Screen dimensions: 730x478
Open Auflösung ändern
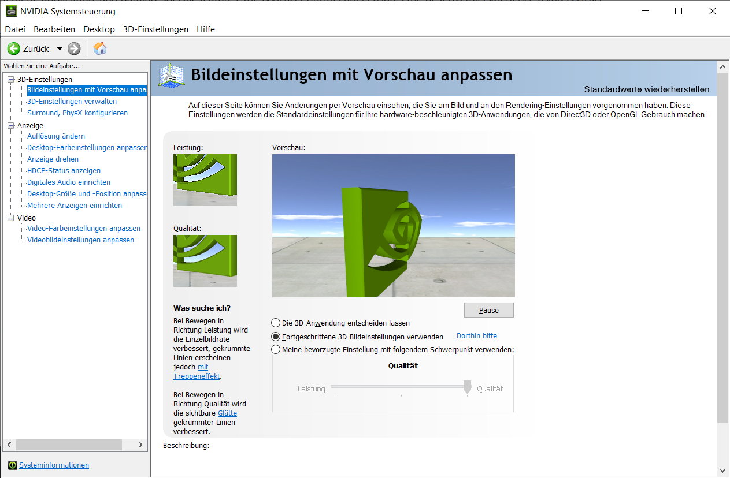pyautogui.click(x=56, y=136)
